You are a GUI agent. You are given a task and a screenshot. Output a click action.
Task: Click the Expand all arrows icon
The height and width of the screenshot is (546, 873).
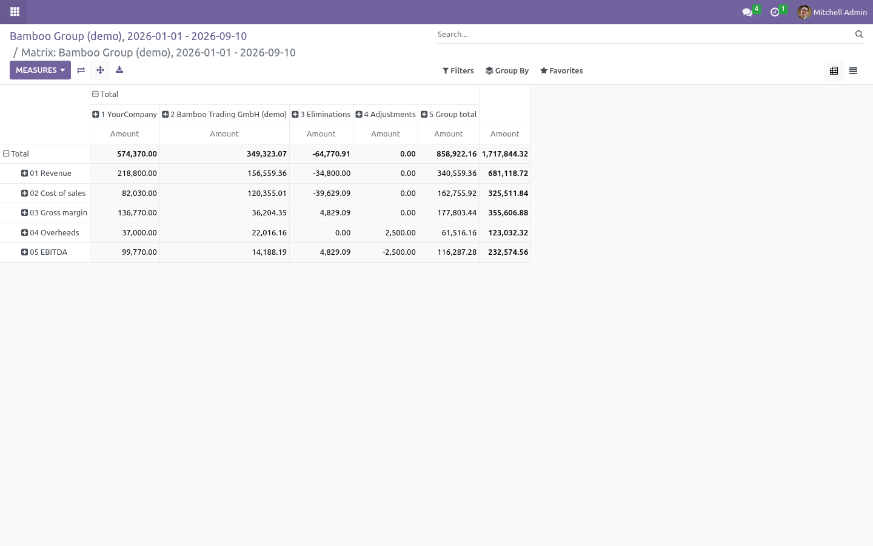[100, 70]
